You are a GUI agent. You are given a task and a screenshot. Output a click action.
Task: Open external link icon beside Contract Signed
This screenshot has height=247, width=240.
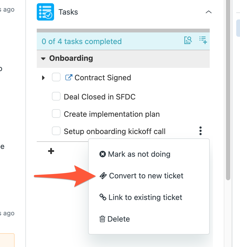tap(69, 78)
